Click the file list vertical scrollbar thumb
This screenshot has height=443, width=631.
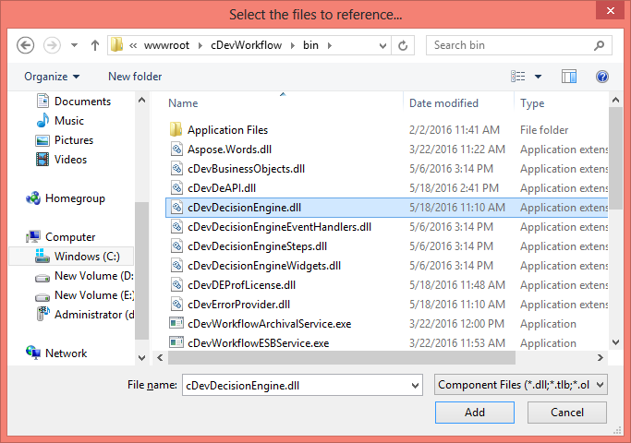point(615,159)
